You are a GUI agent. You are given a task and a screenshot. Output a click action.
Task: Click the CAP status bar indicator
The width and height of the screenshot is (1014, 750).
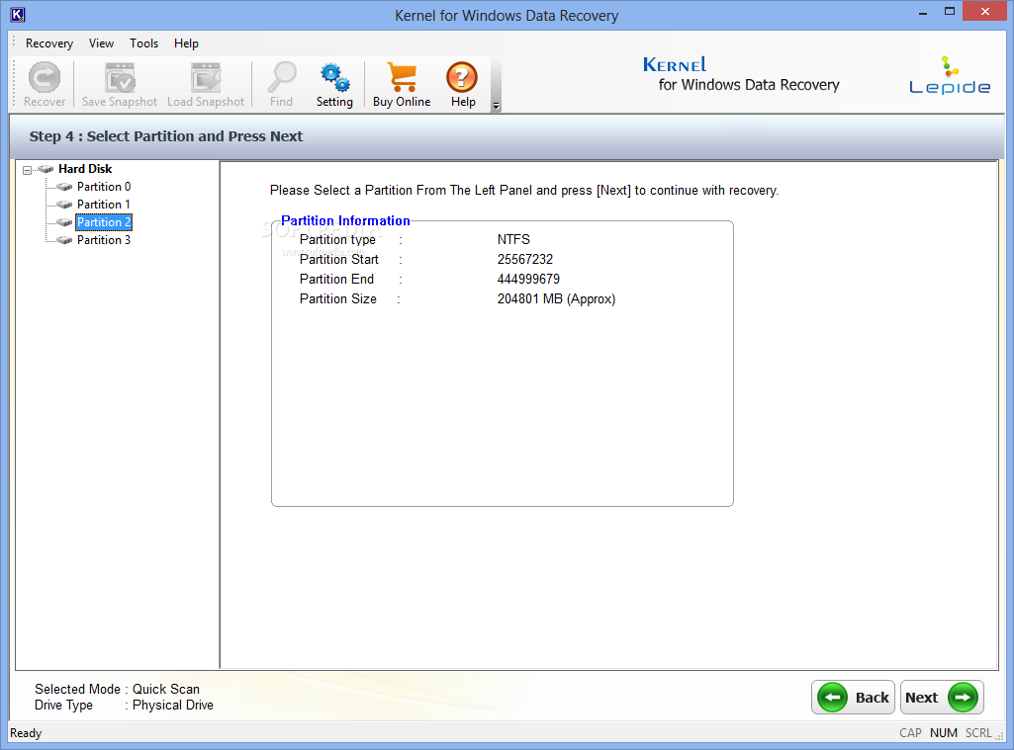[910, 733]
